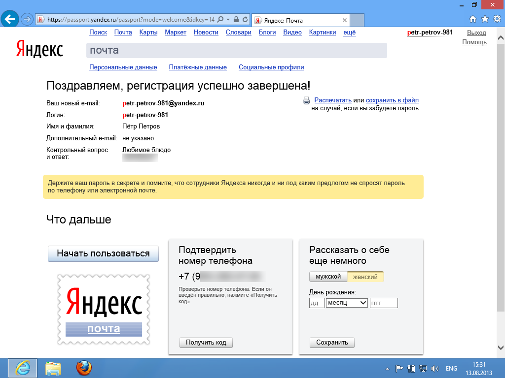
Task: Select the женский gender option
Action: 365,277
